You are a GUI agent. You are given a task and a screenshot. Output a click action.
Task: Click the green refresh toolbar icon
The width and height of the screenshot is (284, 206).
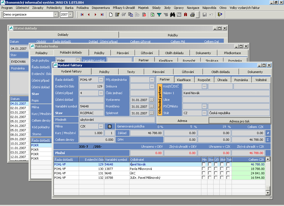153,15
